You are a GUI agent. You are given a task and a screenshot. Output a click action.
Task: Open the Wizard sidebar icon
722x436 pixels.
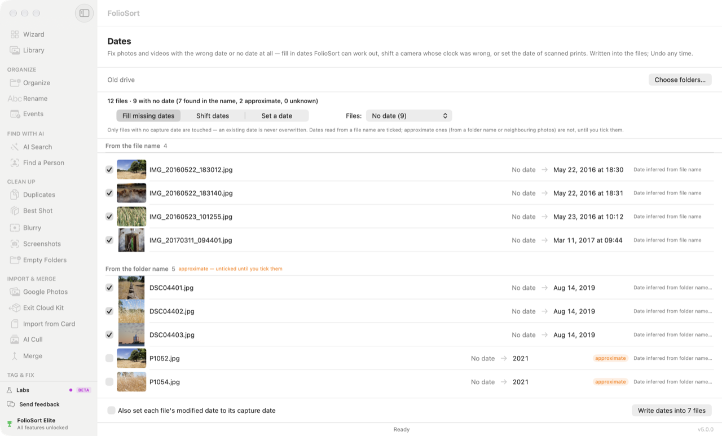(x=15, y=34)
